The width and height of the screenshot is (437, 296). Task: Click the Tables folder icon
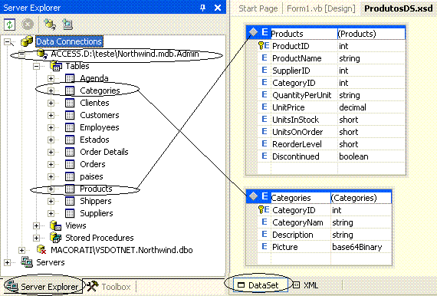click(x=56, y=66)
